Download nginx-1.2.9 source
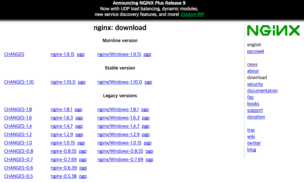 click(x=62, y=134)
